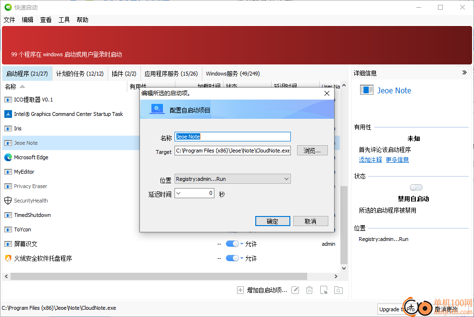Switch to 应用程序服务 (15/26) tab

pos(171,74)
